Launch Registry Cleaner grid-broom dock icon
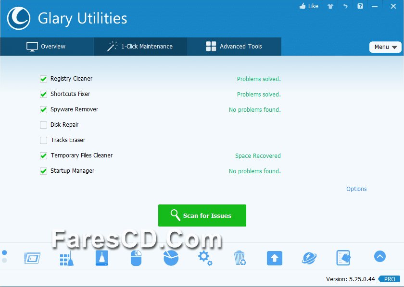The width and height of the screenshot is (404, 287). 67,258
